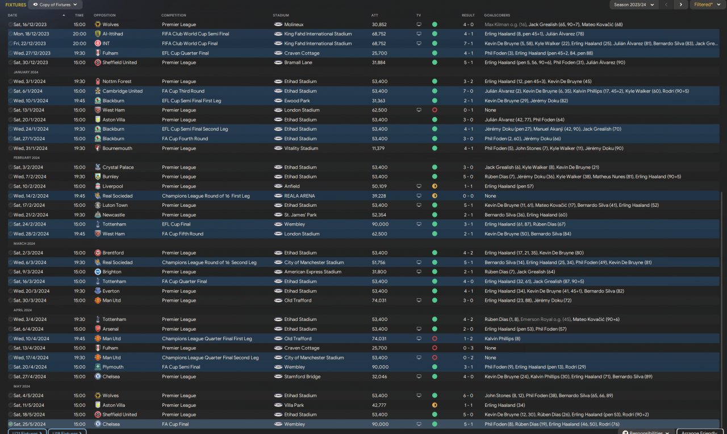Open the Responsibilities dropdown at the bottom
727x434 pixels.
[x=646, y=432]
